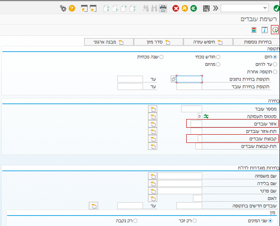The height and width of the screenshot is (226, 280).
Task: Open multiple selection for שם בלידה
Action: click(x=153, y=184)
